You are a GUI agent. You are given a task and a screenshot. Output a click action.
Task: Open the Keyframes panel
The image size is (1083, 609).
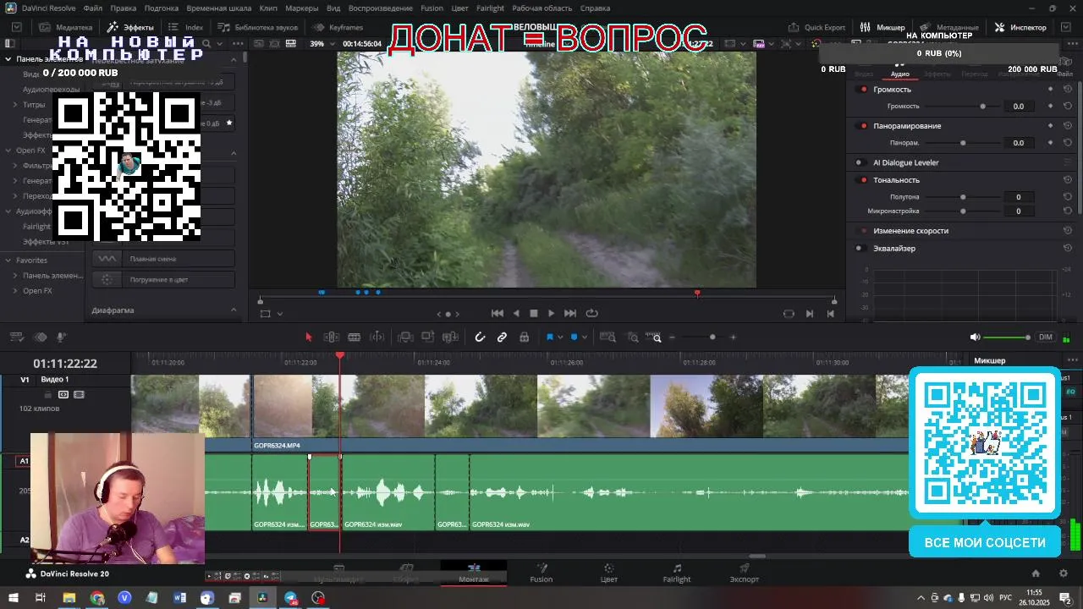(338, 27)
